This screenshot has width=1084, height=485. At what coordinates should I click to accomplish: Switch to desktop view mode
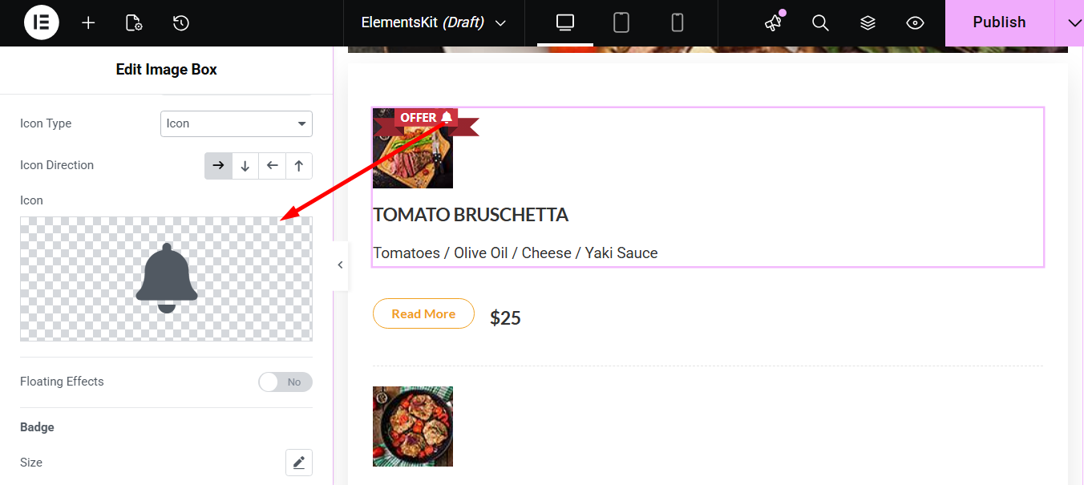[565, 22]
